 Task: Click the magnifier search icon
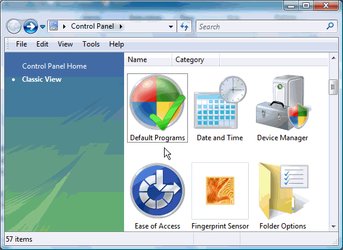click(330, 26)
